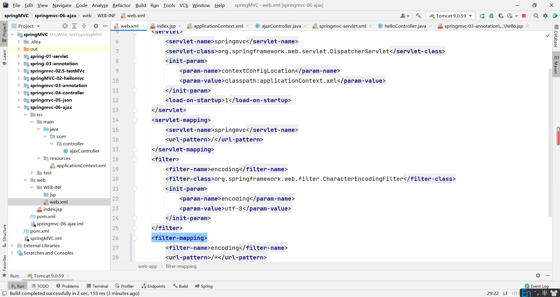Open the Event Log
560x297 pixels.
point(537,286)
